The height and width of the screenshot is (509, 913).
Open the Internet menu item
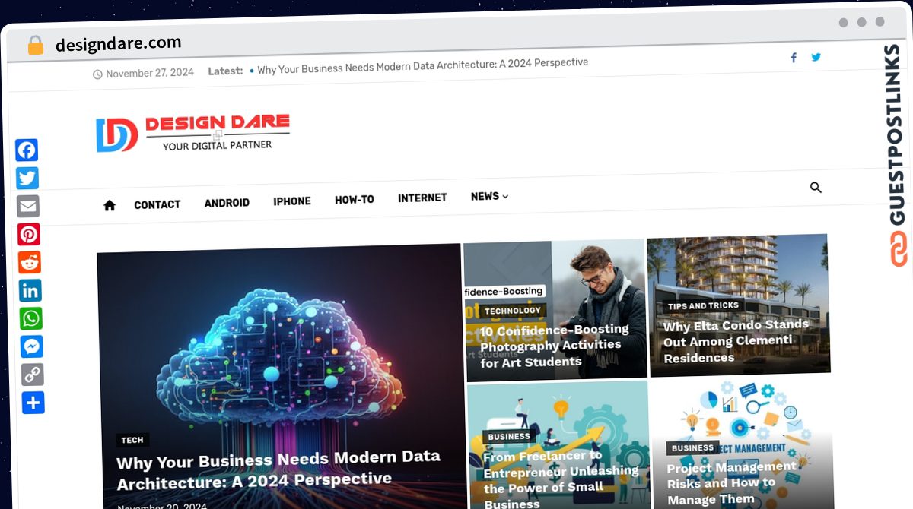coord(422,198)
